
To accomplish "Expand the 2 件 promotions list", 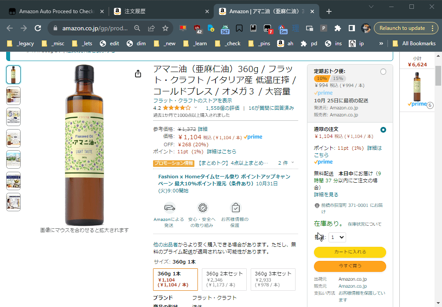I will [286, 163].
